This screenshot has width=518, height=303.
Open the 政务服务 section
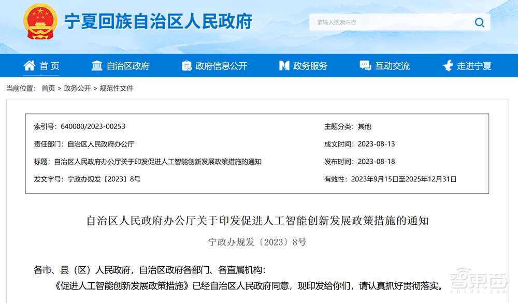pyautogui.click(x=311, y=65)
